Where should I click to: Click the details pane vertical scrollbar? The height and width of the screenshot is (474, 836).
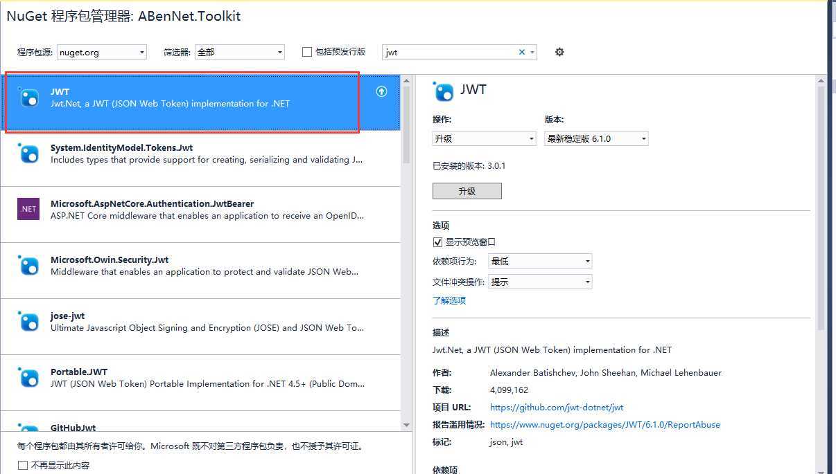821,208
